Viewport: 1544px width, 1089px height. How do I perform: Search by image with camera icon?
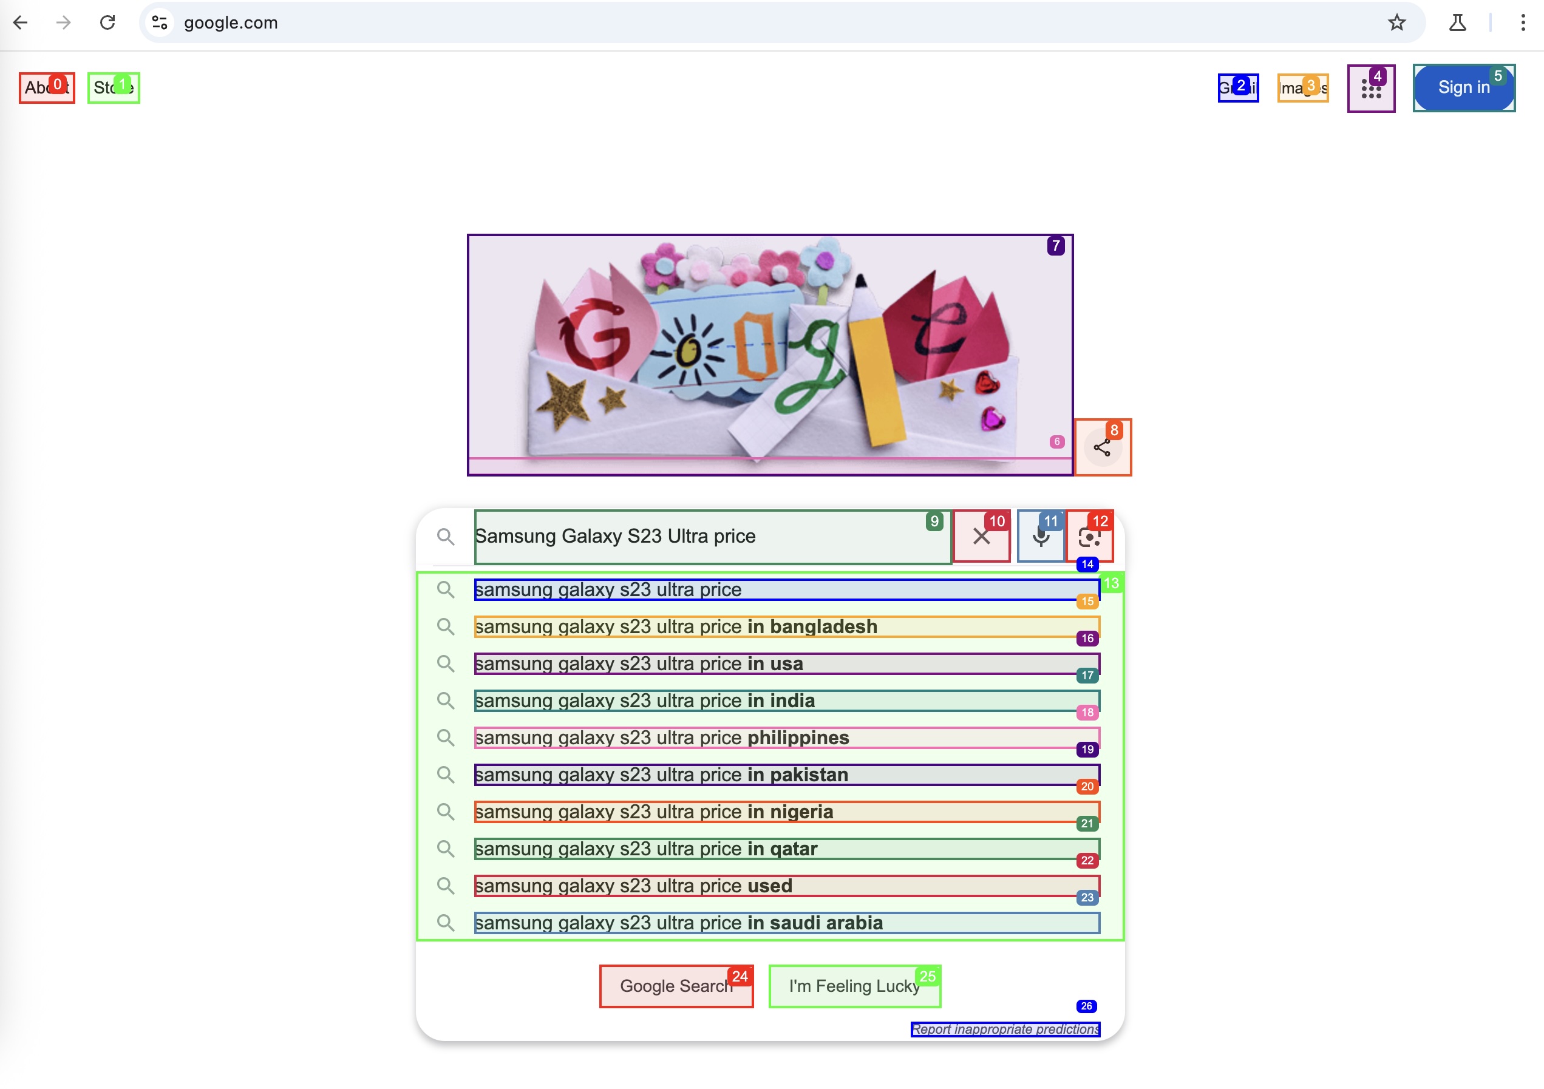[x=1089, y=537]
